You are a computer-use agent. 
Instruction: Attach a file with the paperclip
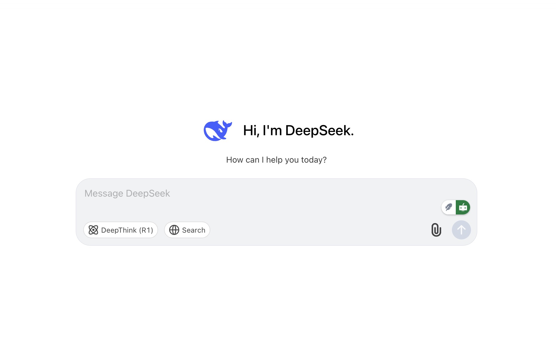click(436, 230)
